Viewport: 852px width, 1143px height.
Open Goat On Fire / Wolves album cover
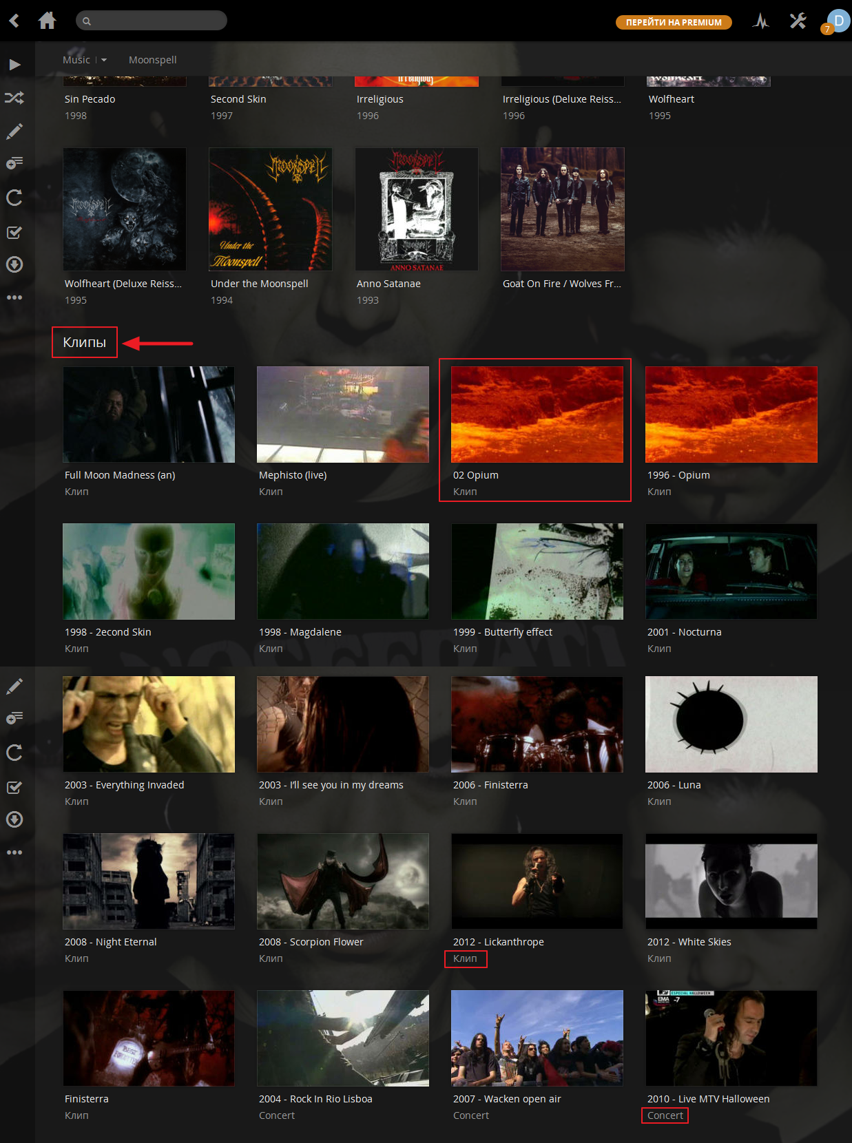click(x=563, y=209)
